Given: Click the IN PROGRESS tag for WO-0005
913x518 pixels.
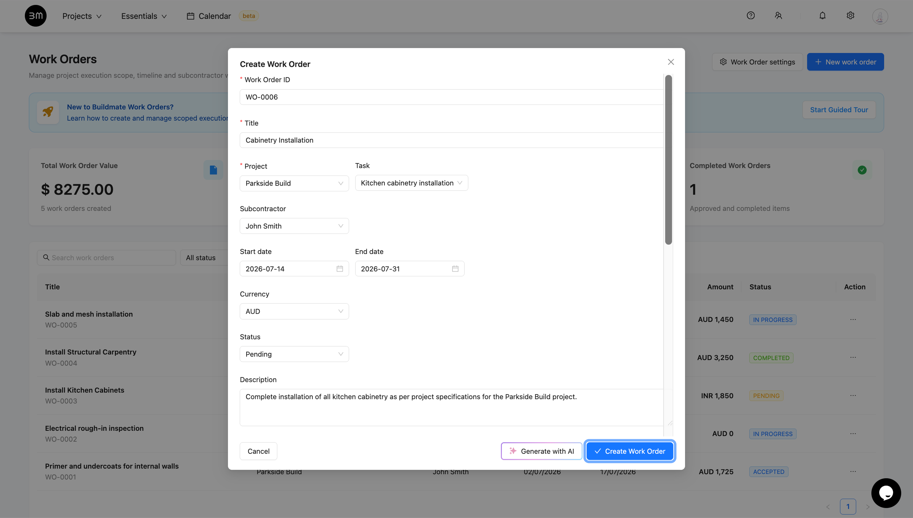Looking at the screenshot, I should click(773, 319).
